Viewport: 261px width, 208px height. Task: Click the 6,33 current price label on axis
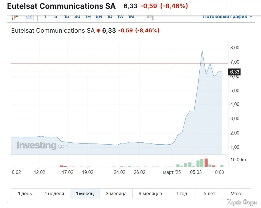tap(235, 72)
